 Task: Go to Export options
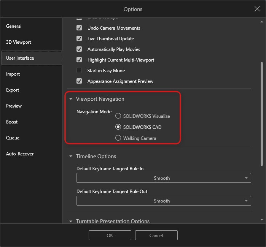(x=13, y=90)
